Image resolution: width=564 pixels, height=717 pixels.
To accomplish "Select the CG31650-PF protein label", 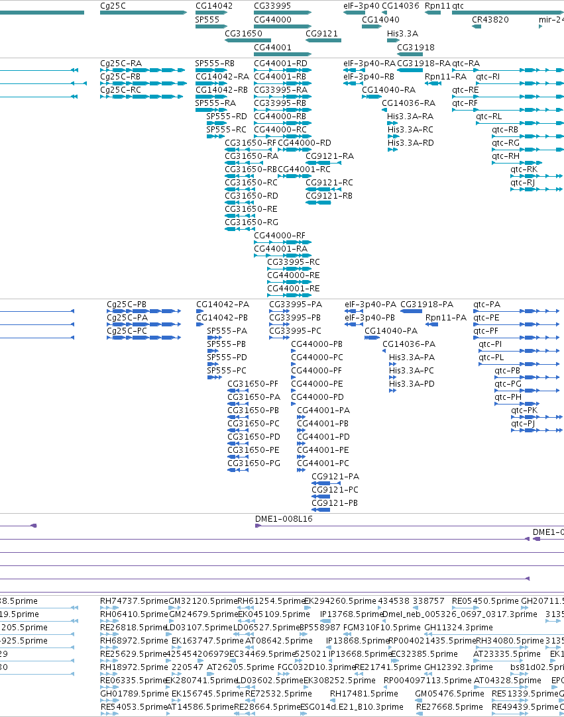I will click(x=253, y=383).
